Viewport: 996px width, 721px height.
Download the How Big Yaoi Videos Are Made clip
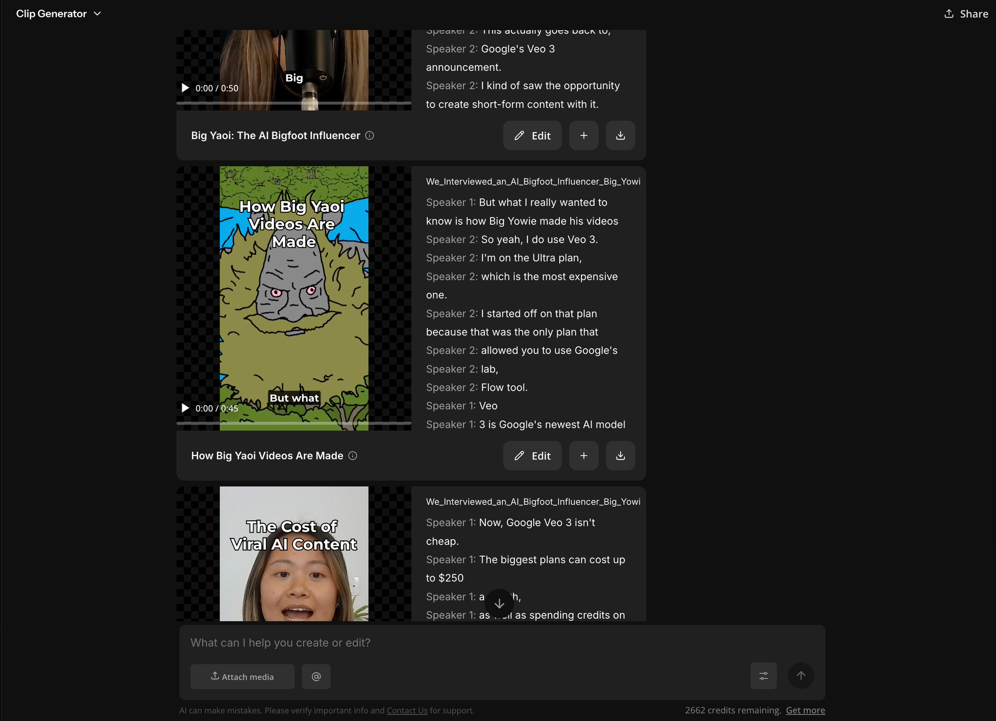coord(621,455)
